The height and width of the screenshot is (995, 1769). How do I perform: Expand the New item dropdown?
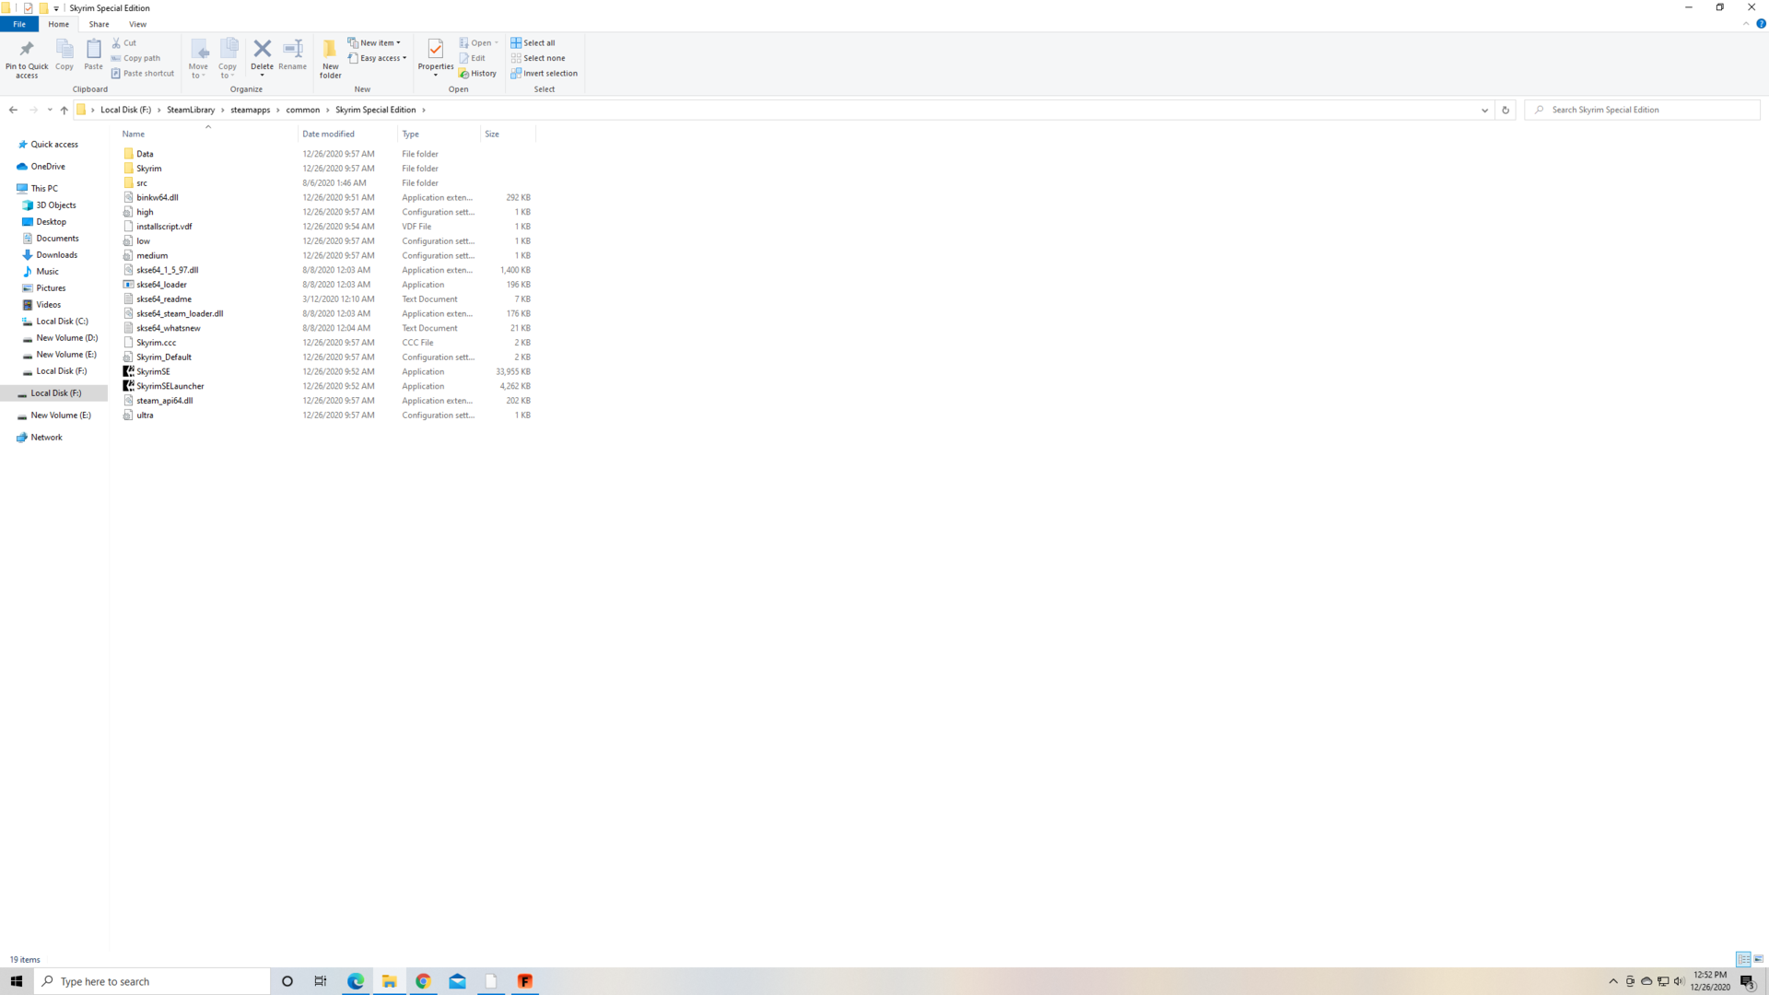pyautogui.click(x=374, y=42)
